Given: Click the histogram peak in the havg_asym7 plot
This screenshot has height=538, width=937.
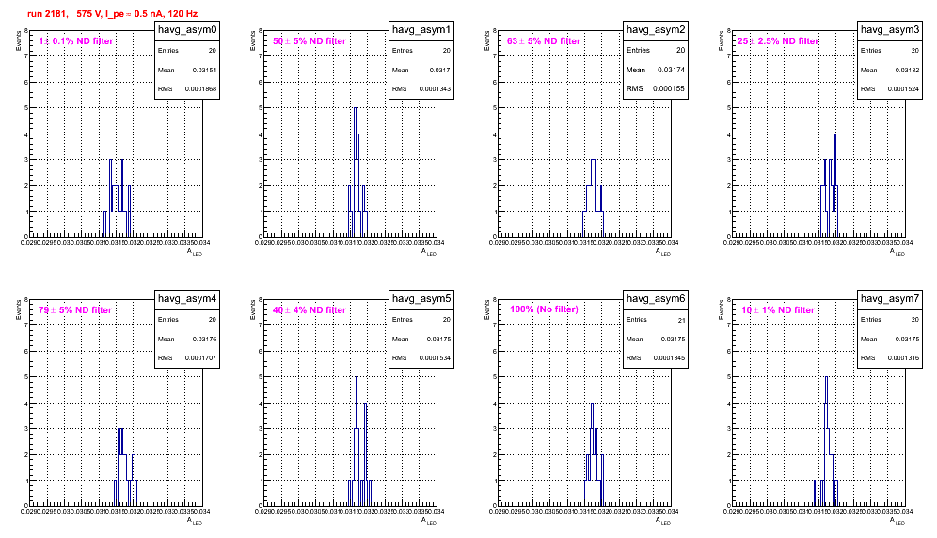Looking at the screenshot, I should [x=826, y=378].
